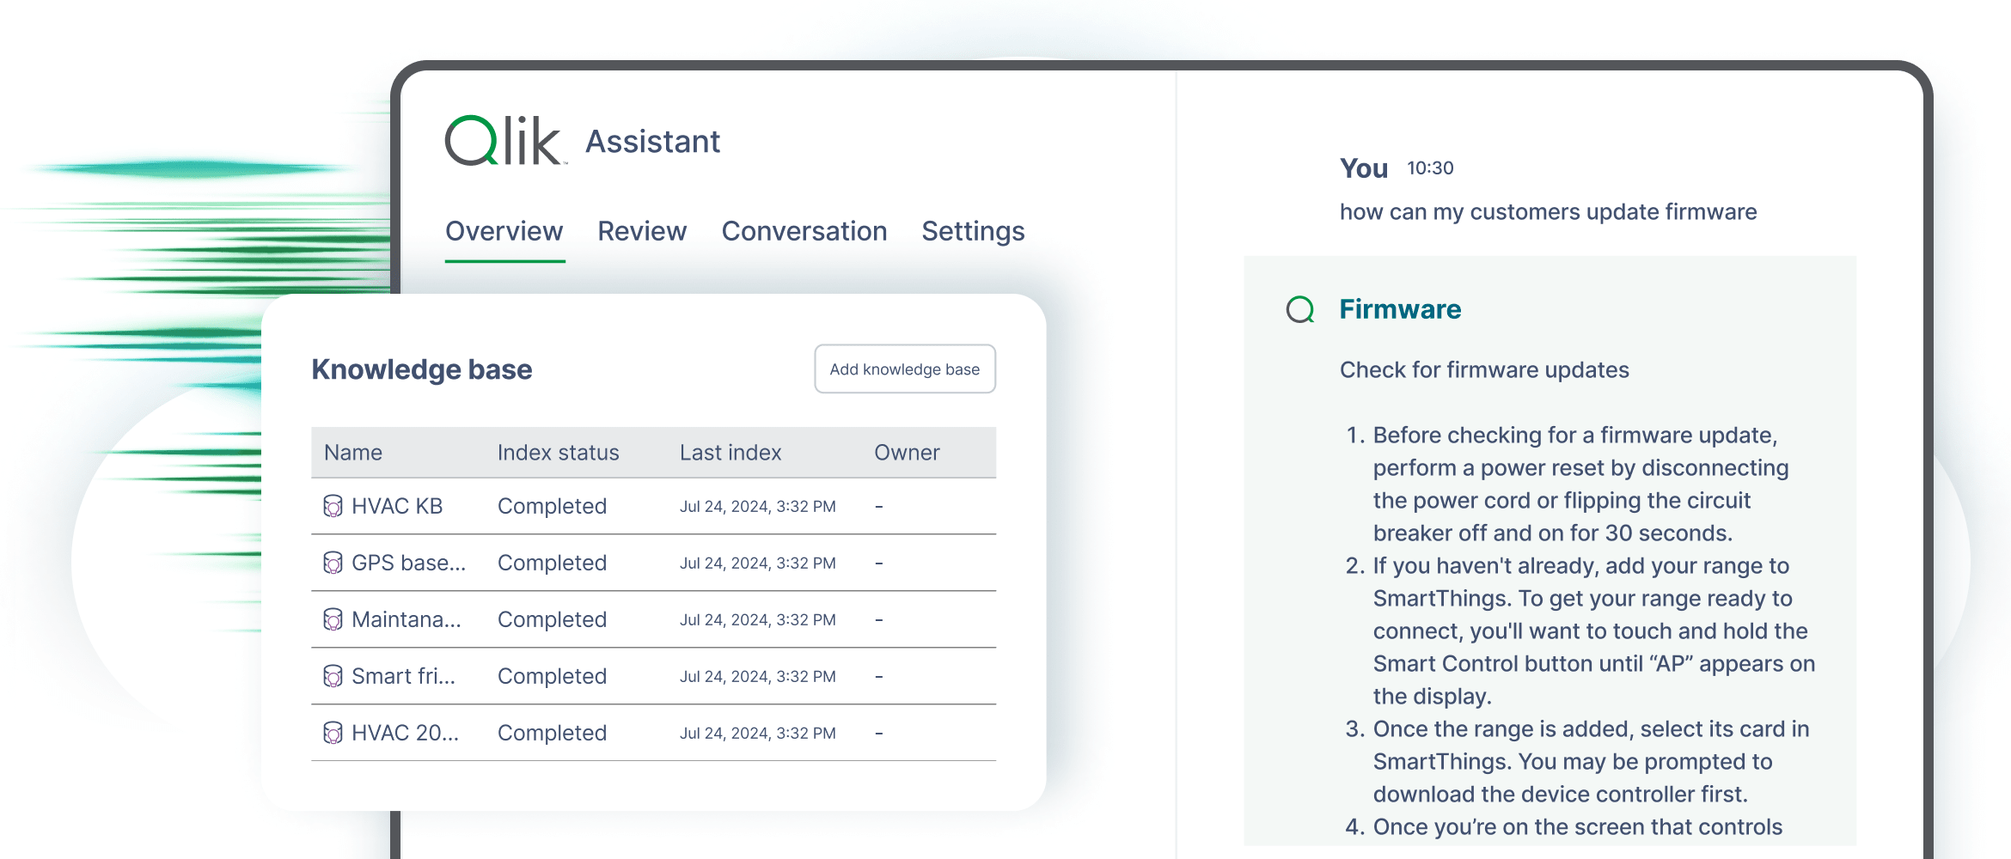Select the HVAC 20... row name
This screenshot has width=2011, height=859.
(x=406, y=734)
